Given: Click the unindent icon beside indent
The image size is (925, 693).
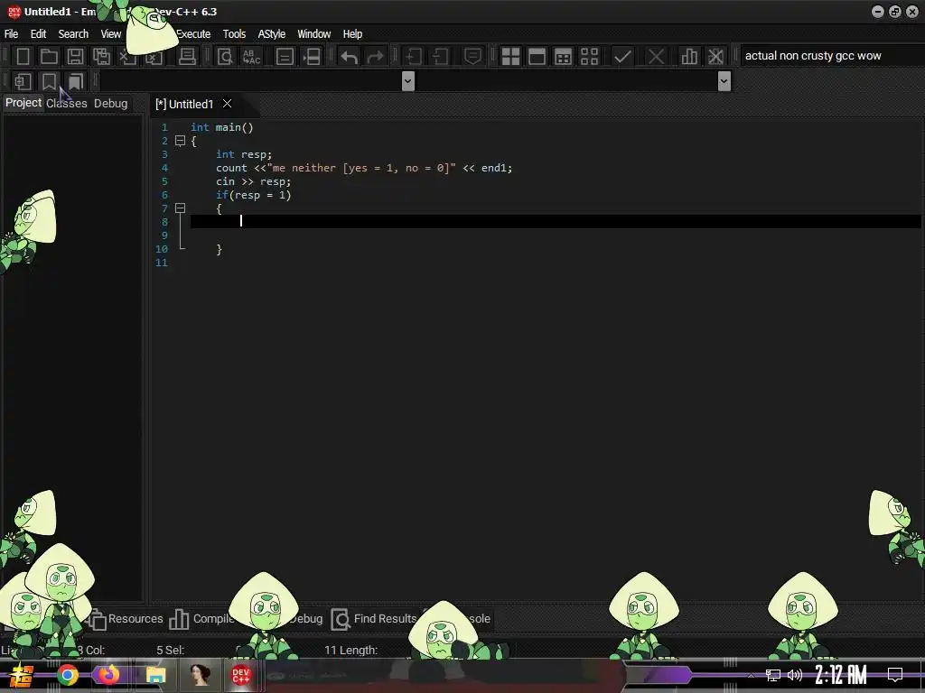Looking at the screenshot, I should (x=440, y=57).
